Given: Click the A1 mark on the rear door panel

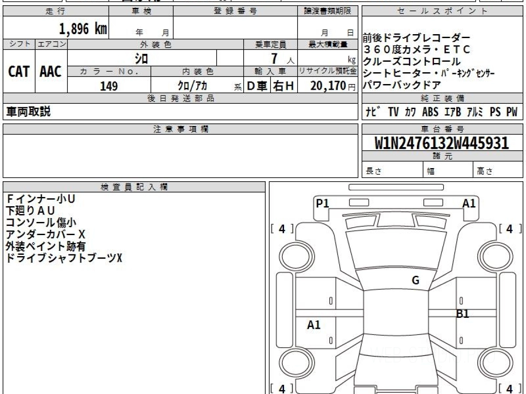Looking at the screenshot, I should 314,325.
